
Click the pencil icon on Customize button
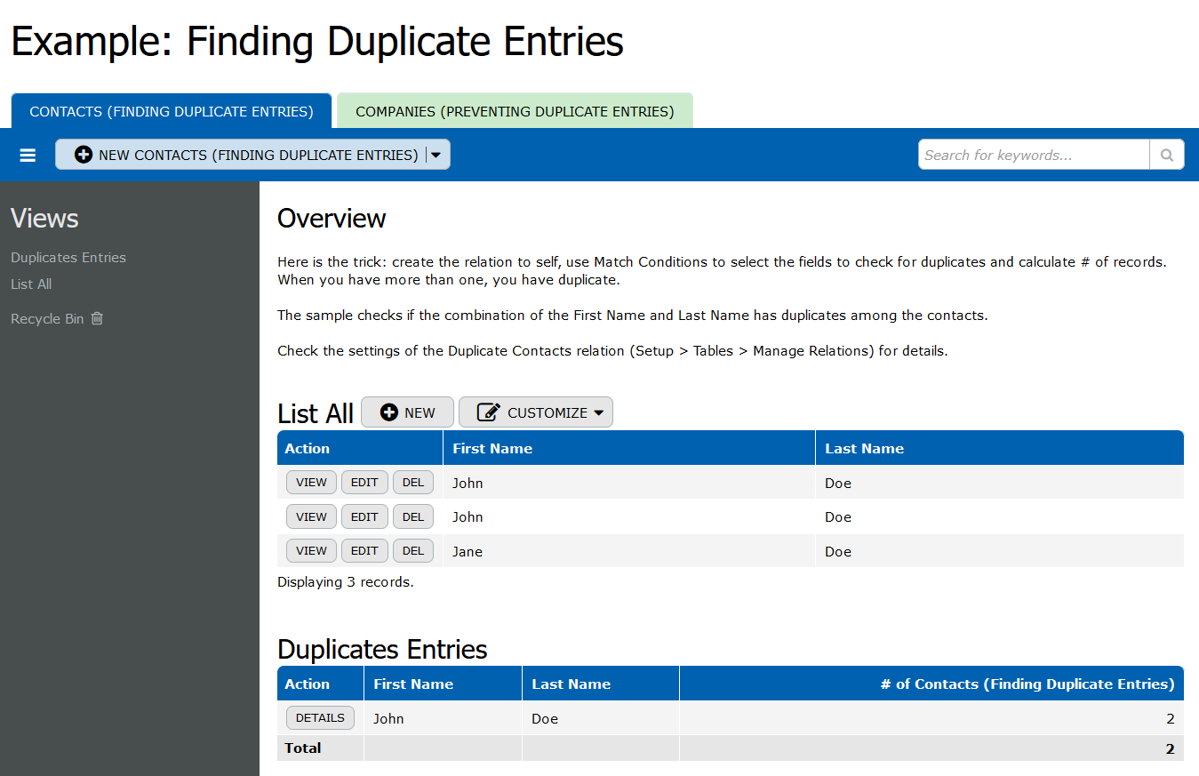(488, 412)
